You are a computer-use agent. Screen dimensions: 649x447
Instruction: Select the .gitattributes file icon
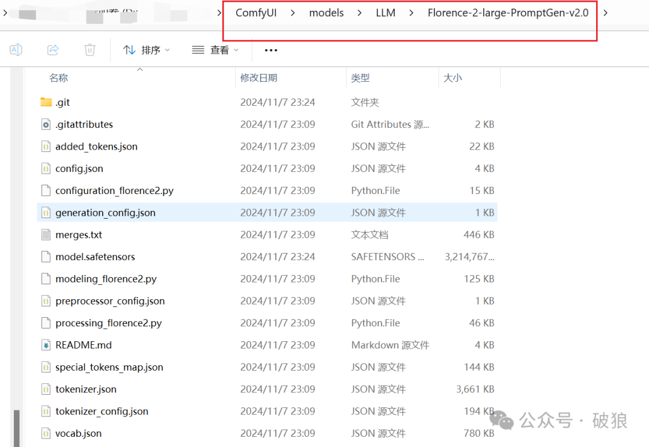click(46, 124)
